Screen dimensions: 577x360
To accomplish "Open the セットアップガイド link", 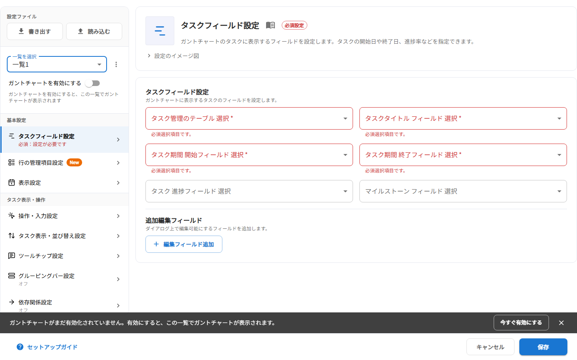I will point(52,347).
